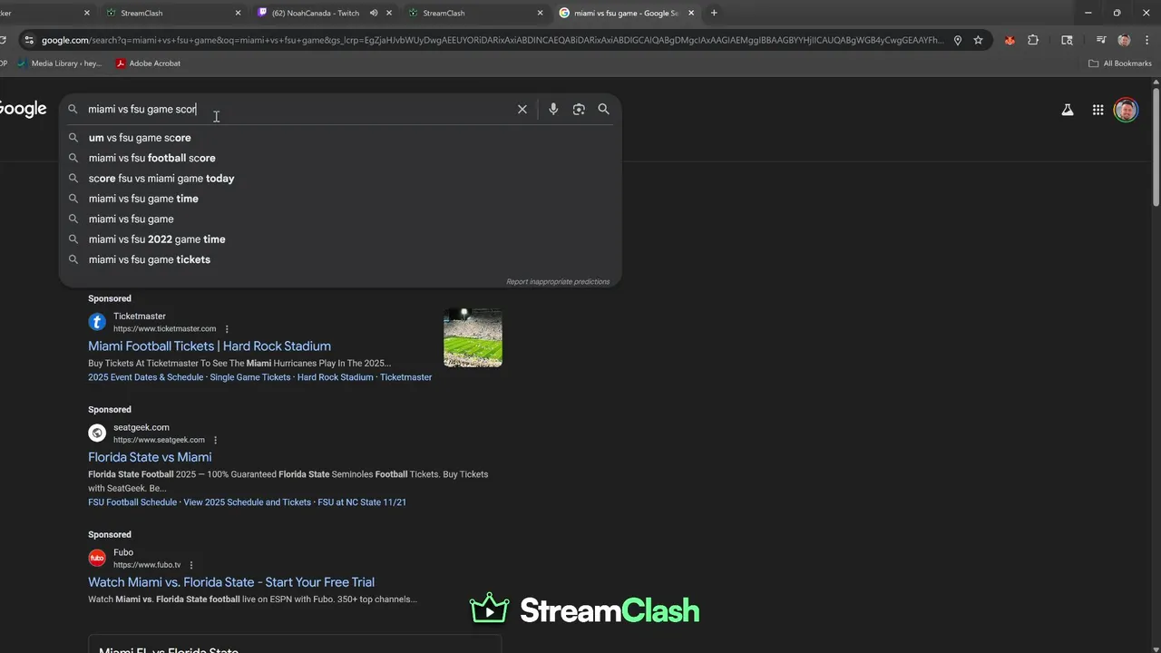Image resolution: width=1161 pixels, height=653 pixels.
Task: Open Ticketmaster ad options three dots
Action: point(227,329)
